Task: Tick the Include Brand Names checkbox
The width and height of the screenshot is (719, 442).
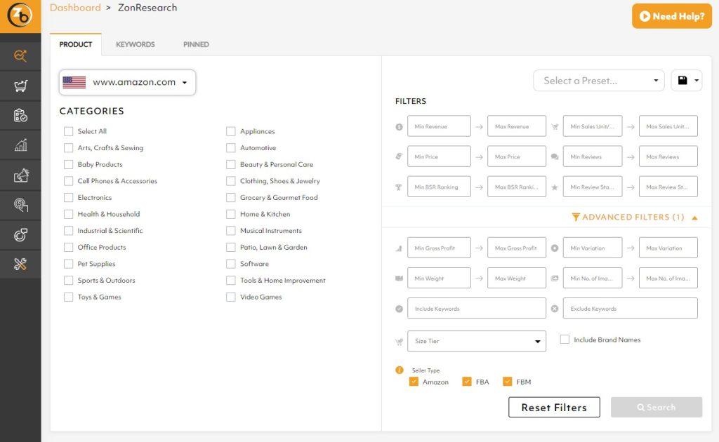Action: [x=565, y=340]
